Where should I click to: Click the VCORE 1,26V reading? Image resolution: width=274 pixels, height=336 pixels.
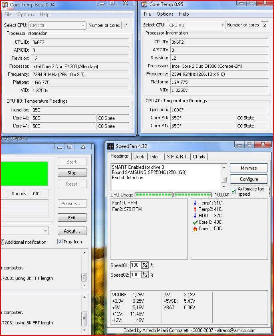[128, 295]
